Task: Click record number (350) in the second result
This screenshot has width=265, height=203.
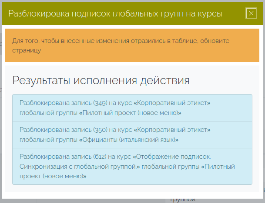Action: pos(101,130)
